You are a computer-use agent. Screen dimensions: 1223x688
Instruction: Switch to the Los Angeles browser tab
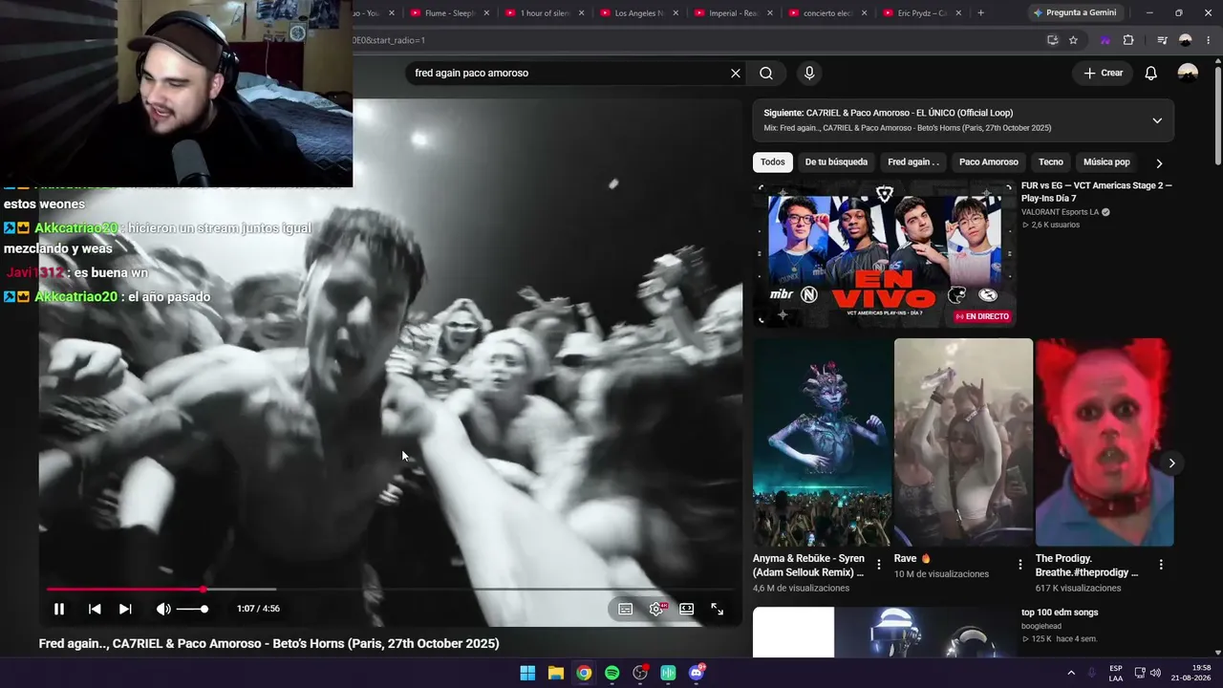[638, 13]
